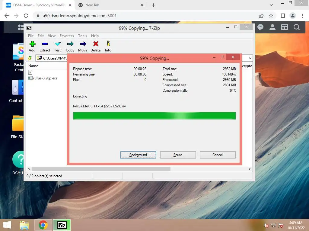Image resolution: width=309 pixels, height=231 pixels.
Task: Click the Delete toolbar icon
Action: (x=96, y=46)
